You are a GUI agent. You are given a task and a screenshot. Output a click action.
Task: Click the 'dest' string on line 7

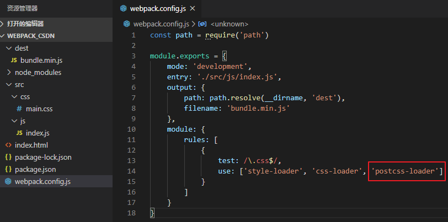coord(324,98)
